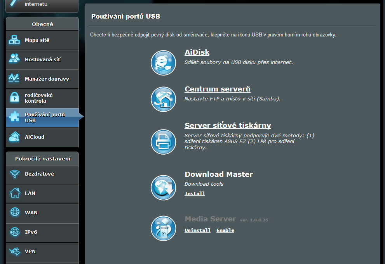Click the Download Master globe icon
Viewport: 385px width, 264px height.
coord(163,188)
